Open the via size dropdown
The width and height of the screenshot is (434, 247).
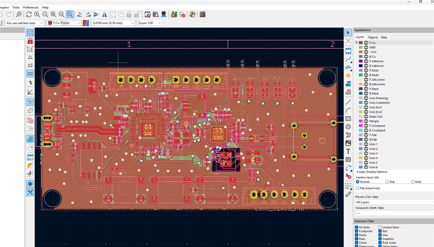coord(25,23)
